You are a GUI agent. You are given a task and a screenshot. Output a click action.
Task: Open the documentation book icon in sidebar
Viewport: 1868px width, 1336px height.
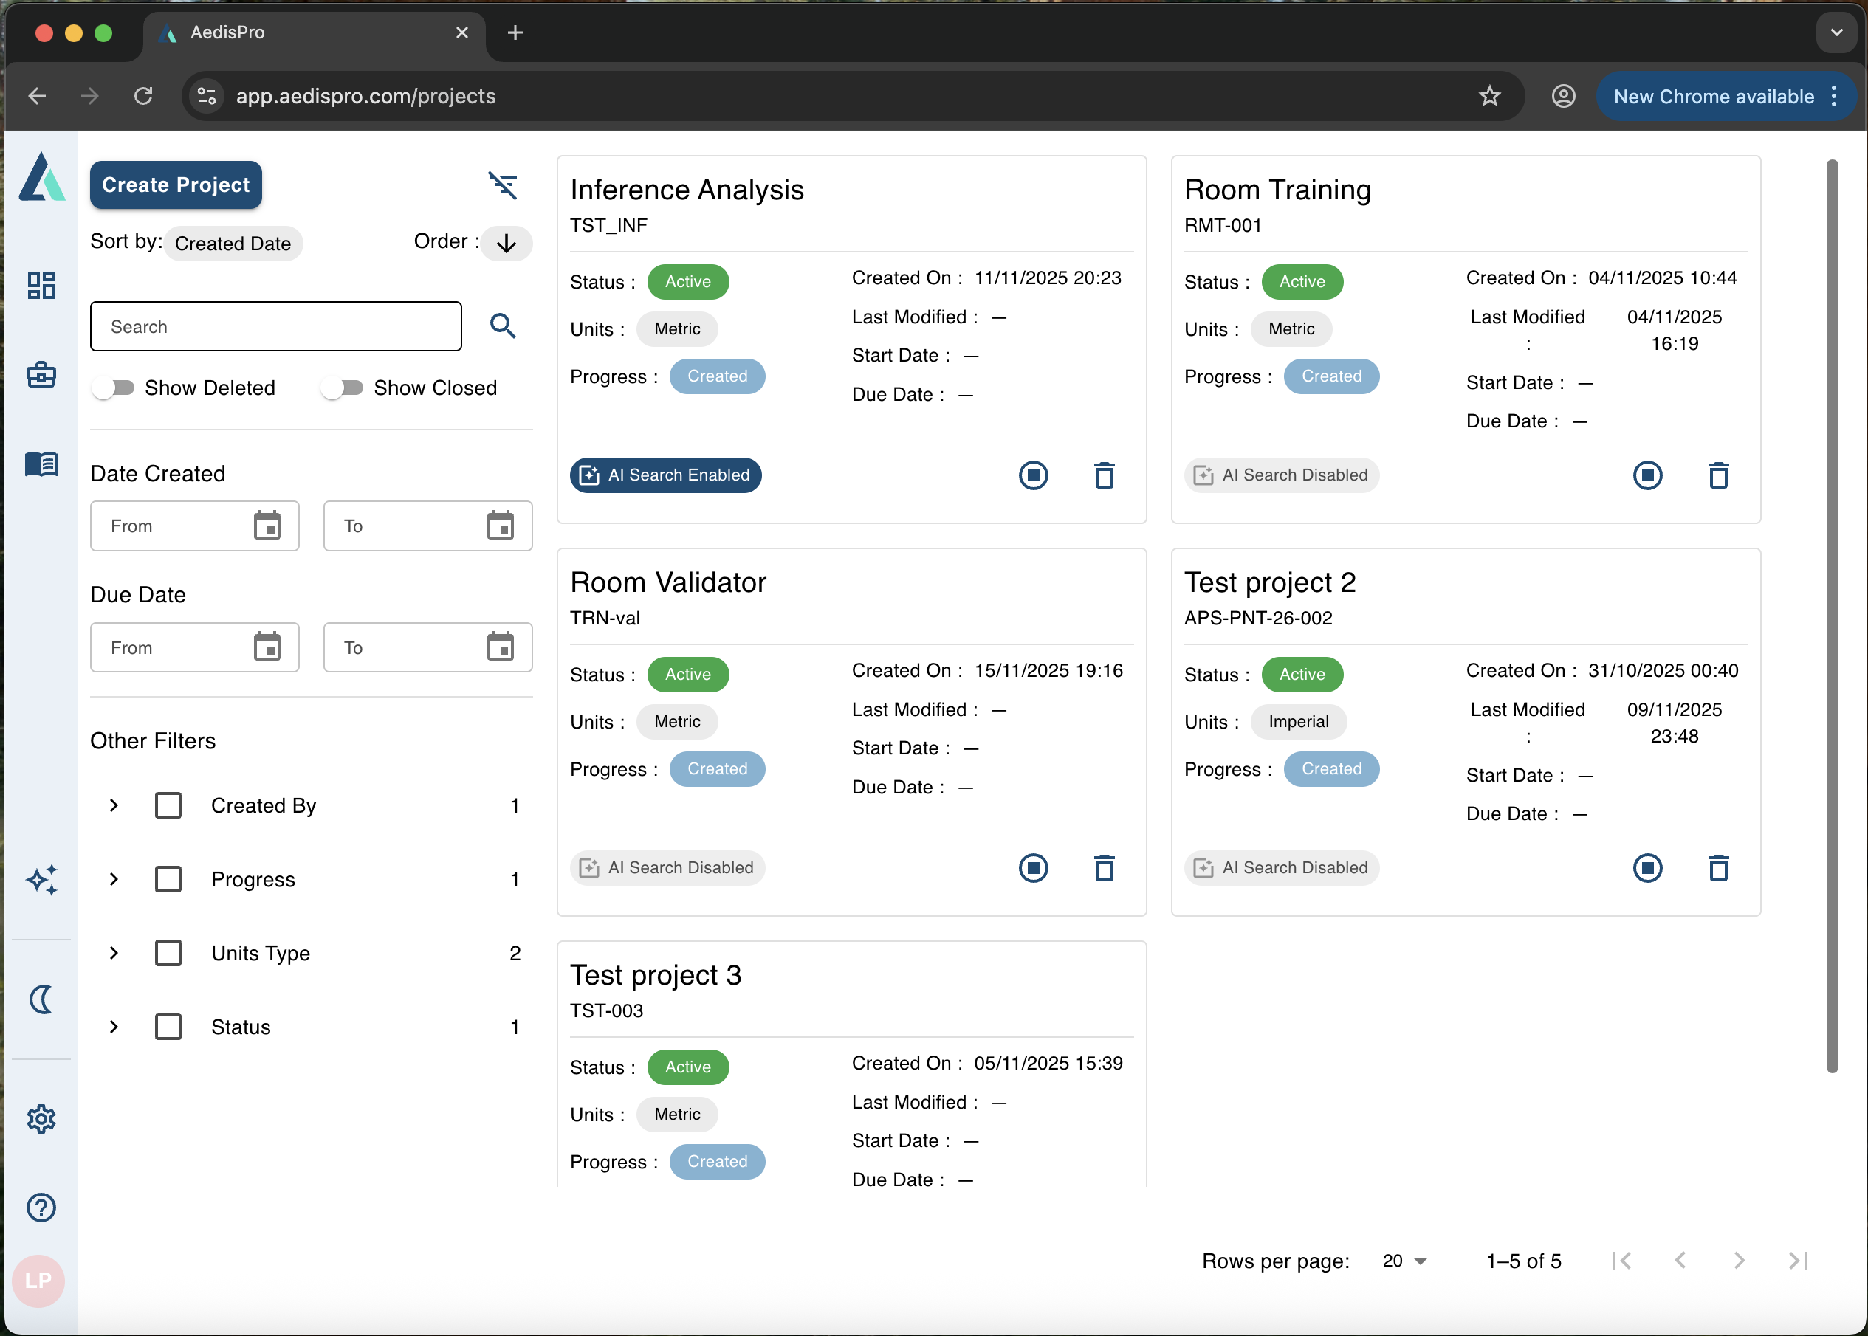coord(41,463)
